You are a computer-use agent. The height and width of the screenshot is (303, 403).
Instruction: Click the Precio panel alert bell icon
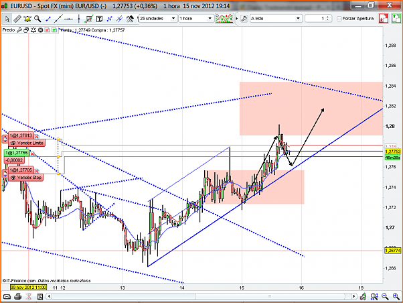(x=33, y=30)
